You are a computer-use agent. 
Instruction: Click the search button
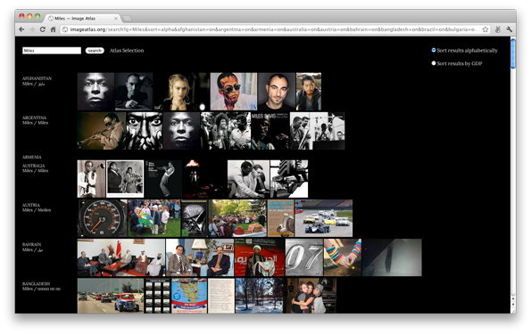click(x=95, y=51)
